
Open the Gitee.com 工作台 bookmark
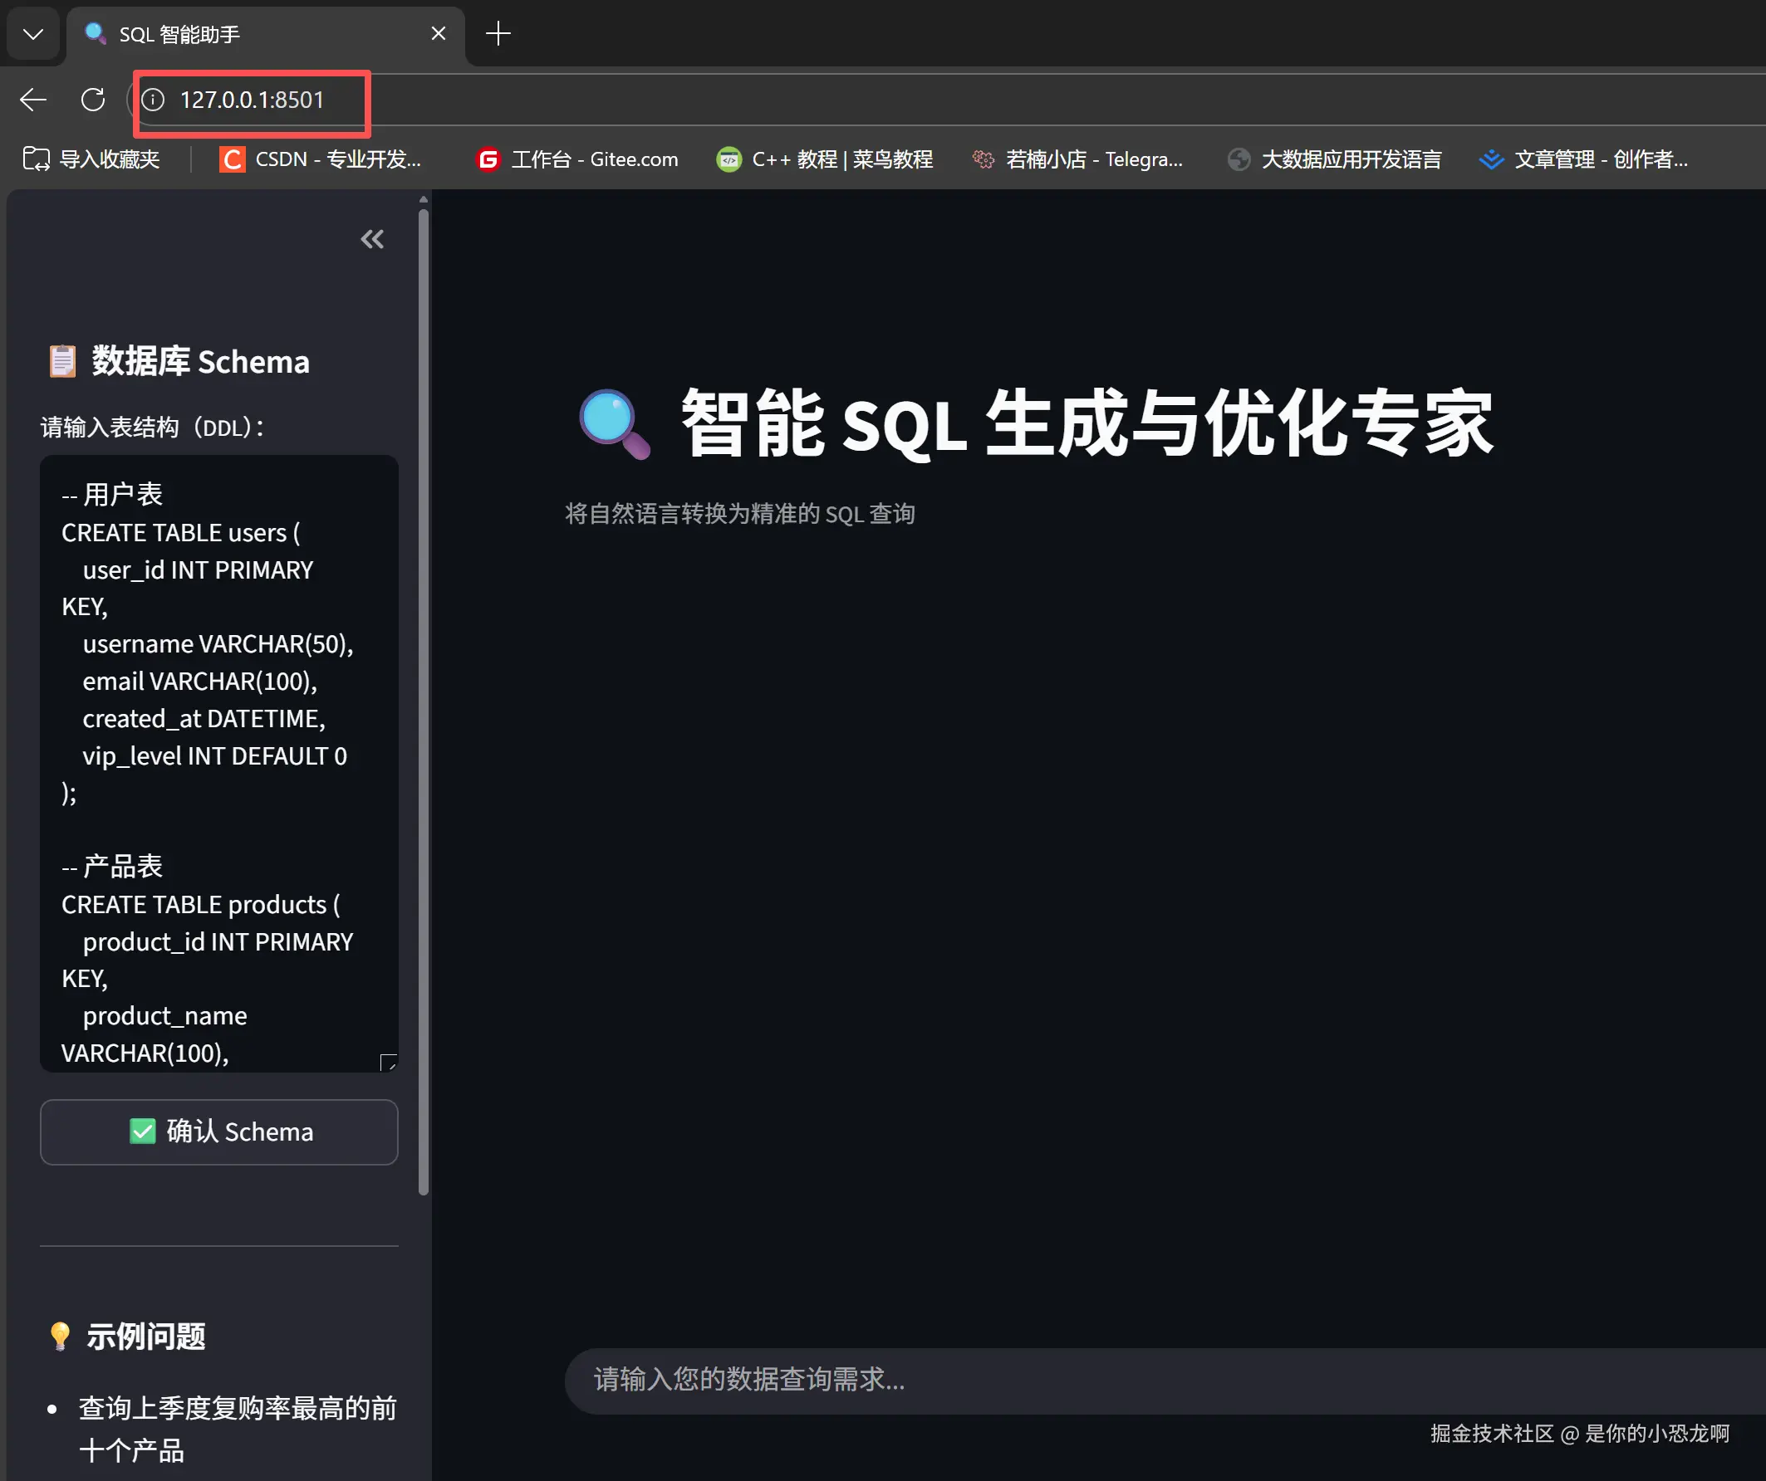[x=576, y=159]
